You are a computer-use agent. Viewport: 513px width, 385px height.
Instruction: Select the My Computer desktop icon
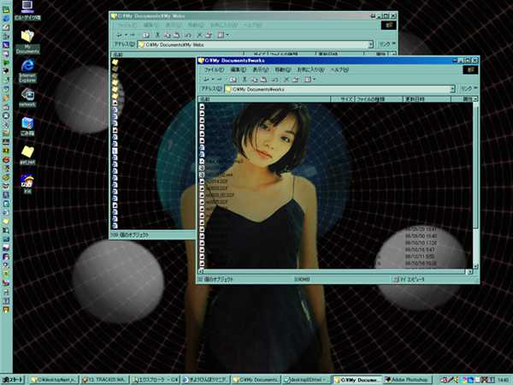[x=27, y=10]
